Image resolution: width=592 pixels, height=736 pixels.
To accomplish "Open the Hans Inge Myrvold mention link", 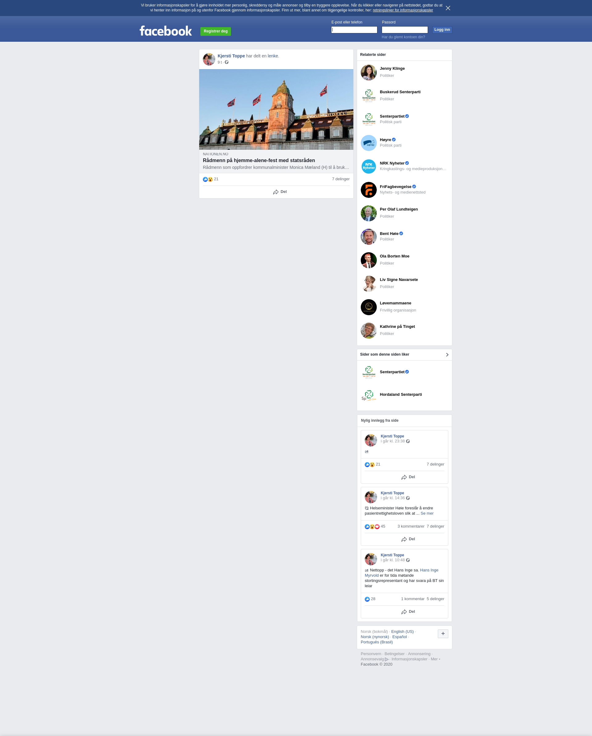I will pyautogui.click(x=429, y=570).
